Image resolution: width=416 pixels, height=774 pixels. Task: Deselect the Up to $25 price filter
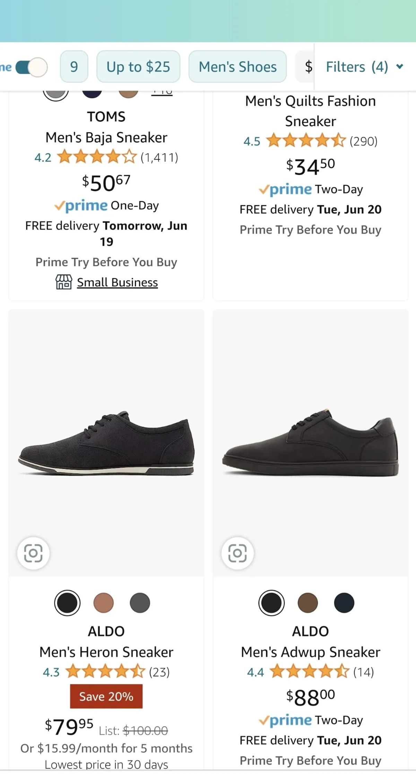point(138,67)
